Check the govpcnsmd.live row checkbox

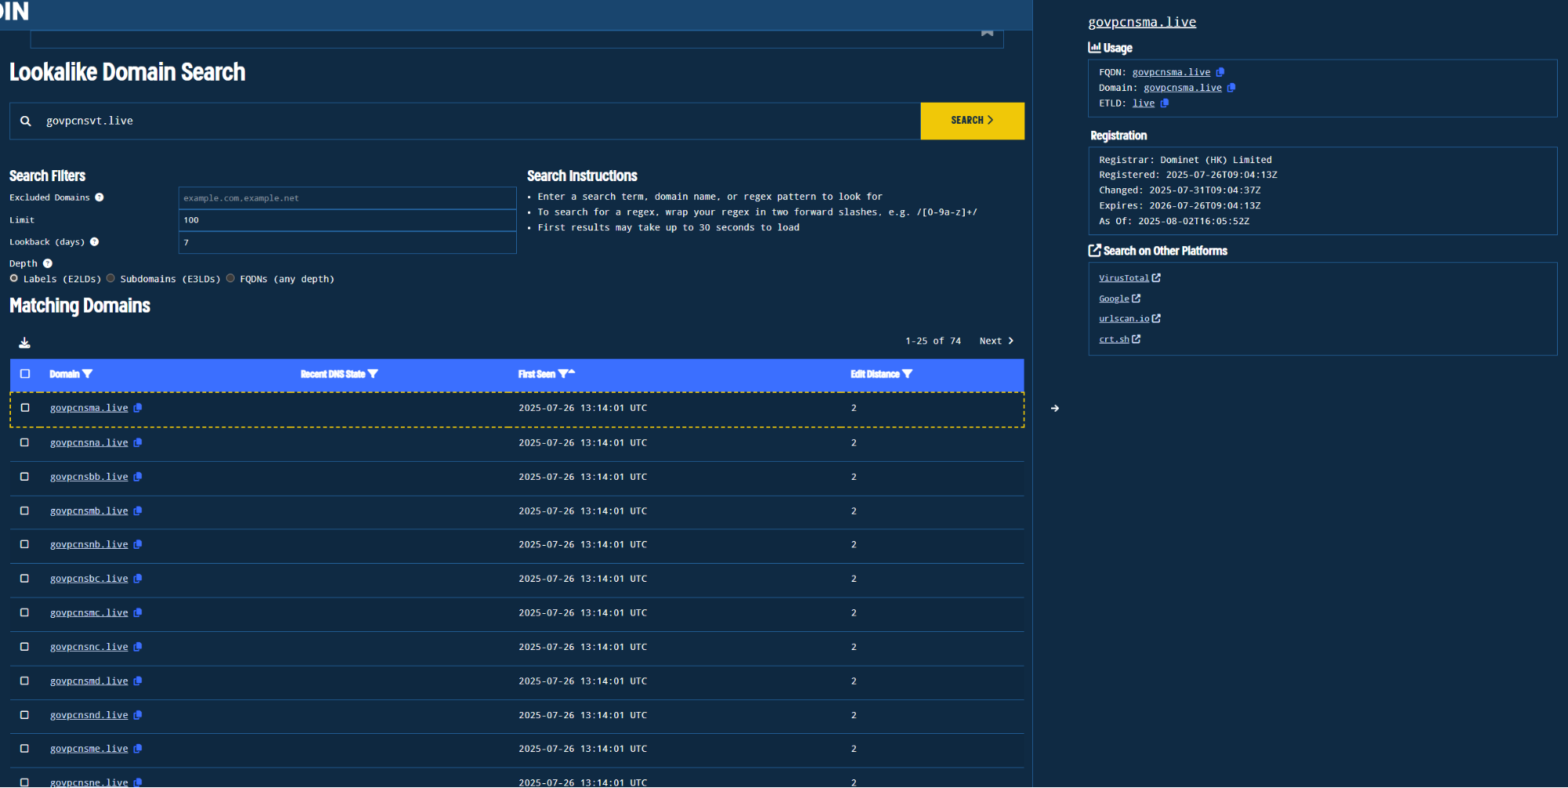click(x=25, y=681)
